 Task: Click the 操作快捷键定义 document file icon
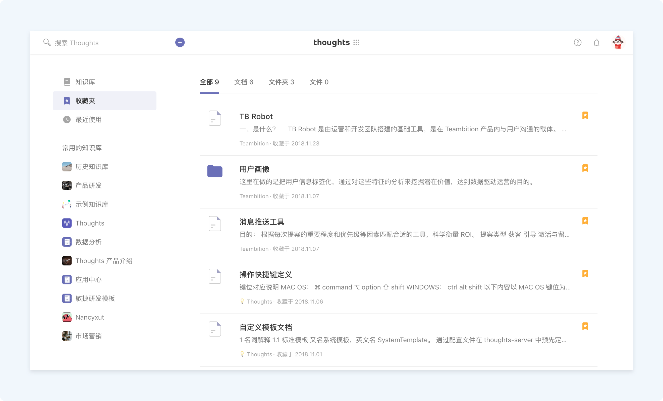click(x=215, y=276)
